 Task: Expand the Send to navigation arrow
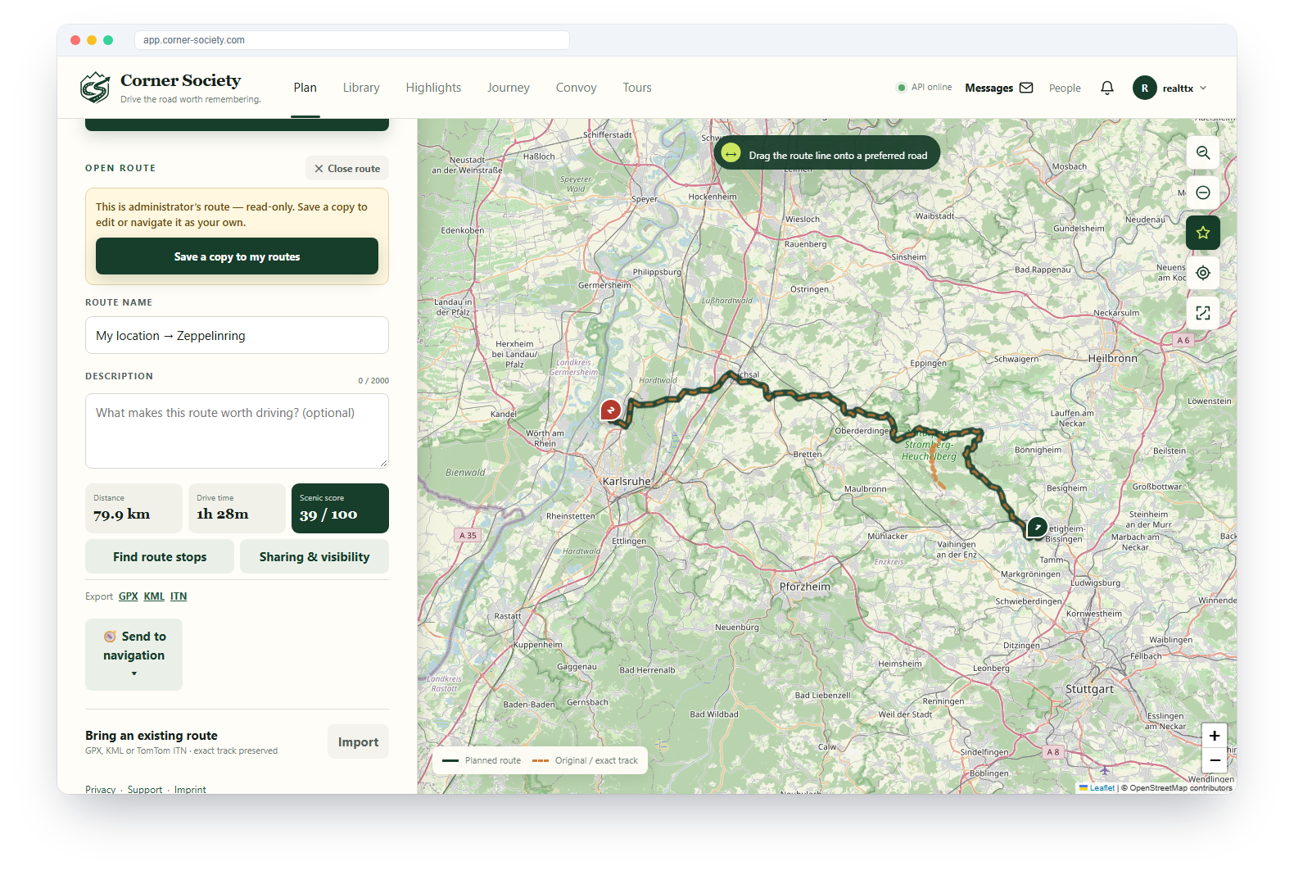coord(134,673)
